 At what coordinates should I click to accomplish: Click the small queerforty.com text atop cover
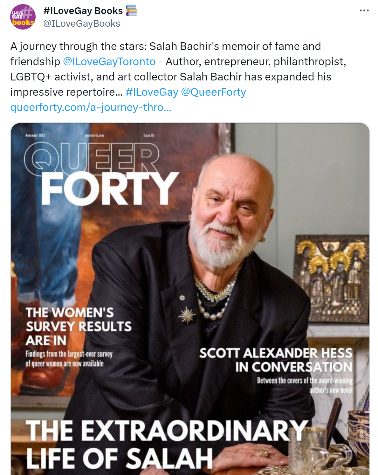pyautogui.click(x=94, y=135)
